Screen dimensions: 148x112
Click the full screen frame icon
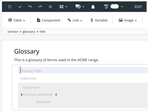pos(62,7)
